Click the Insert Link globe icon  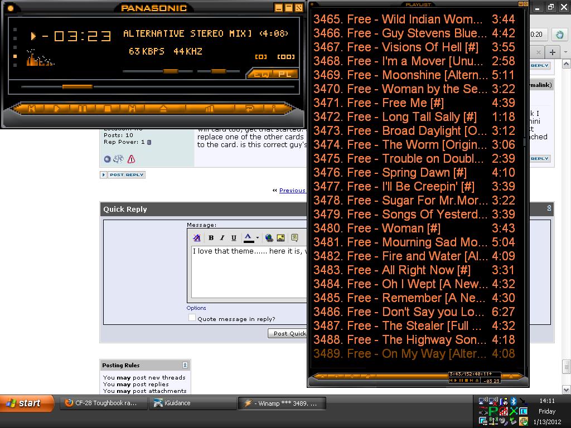[x=269, y=238]
